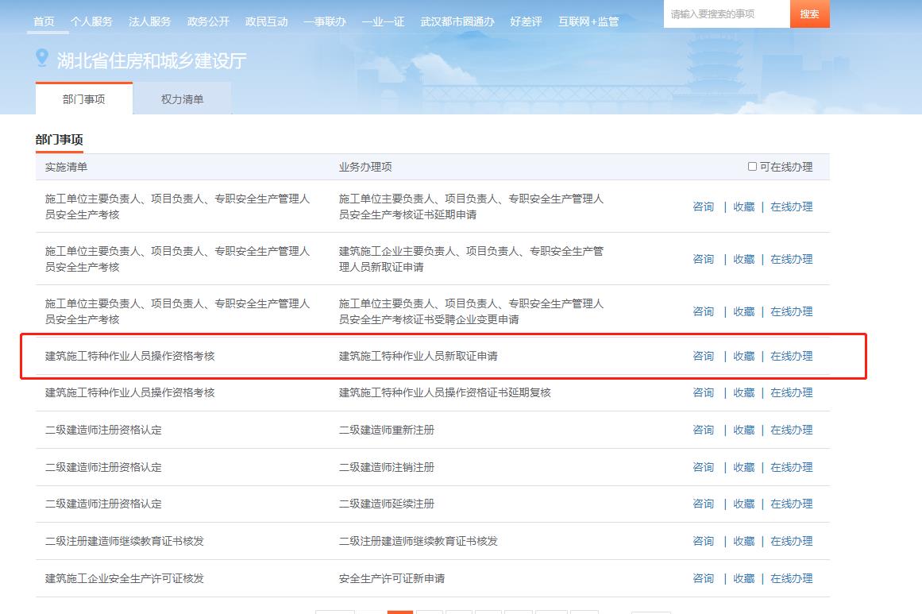
Task: Click the 湖北省住房和城乡建设厅 heading
Action: [x=152, y=60]
